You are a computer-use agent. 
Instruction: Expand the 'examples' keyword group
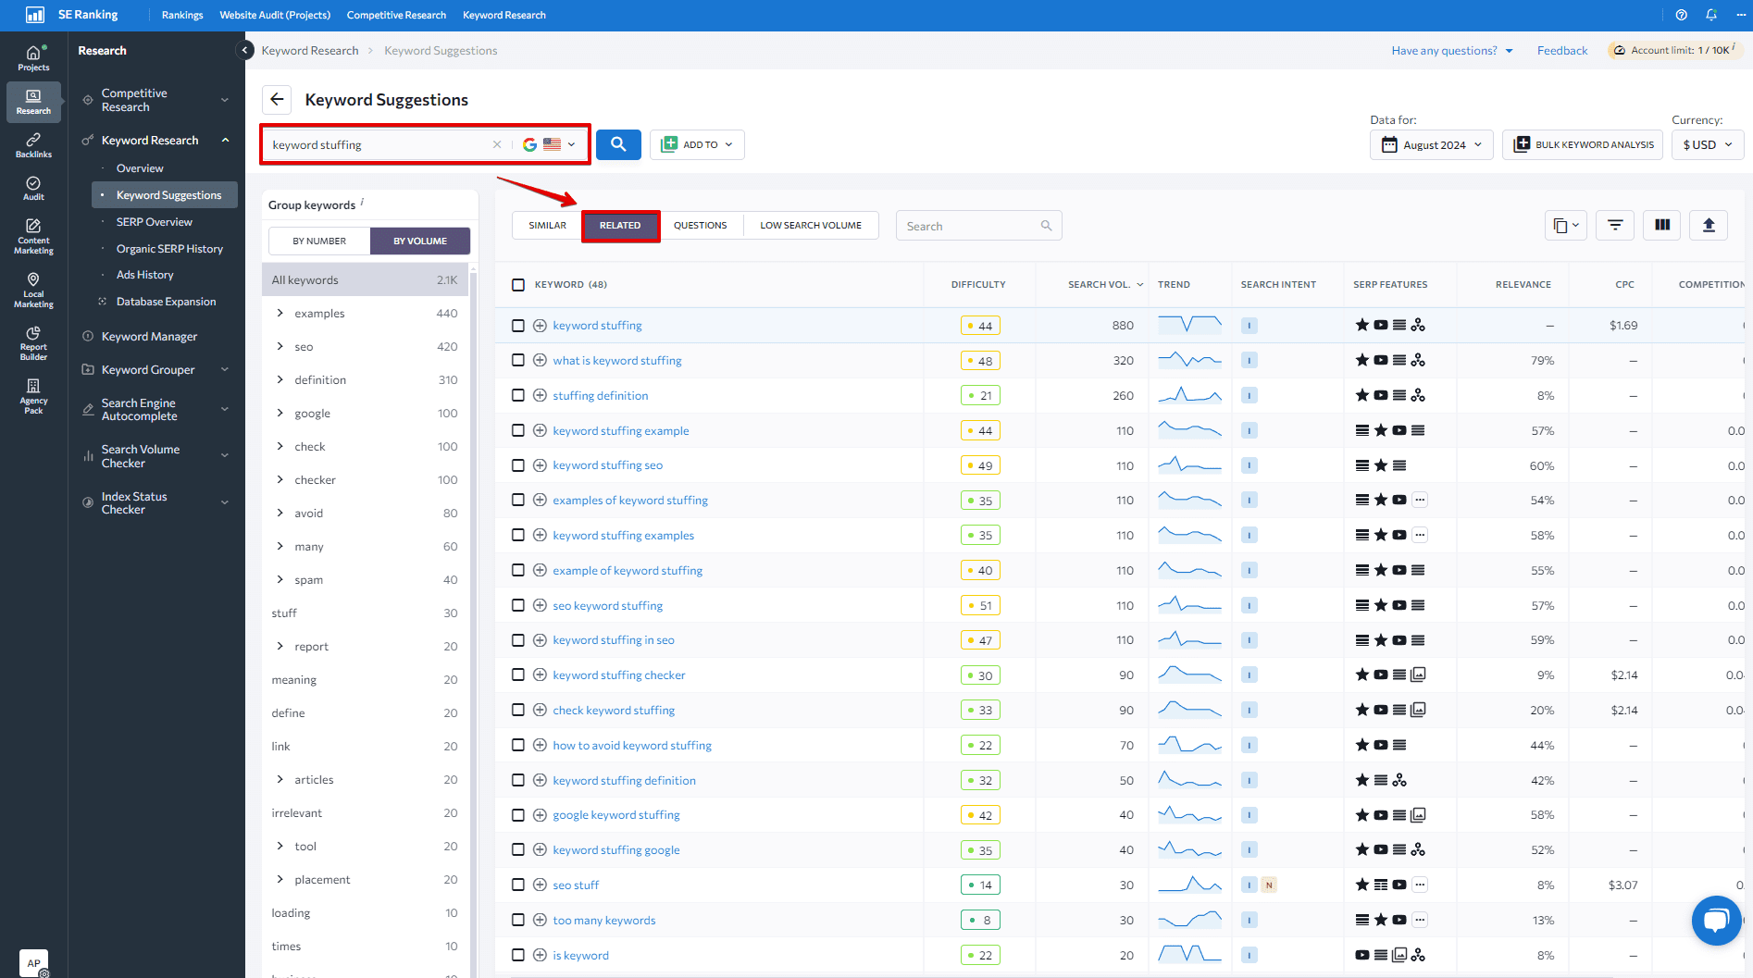(280, 313)
